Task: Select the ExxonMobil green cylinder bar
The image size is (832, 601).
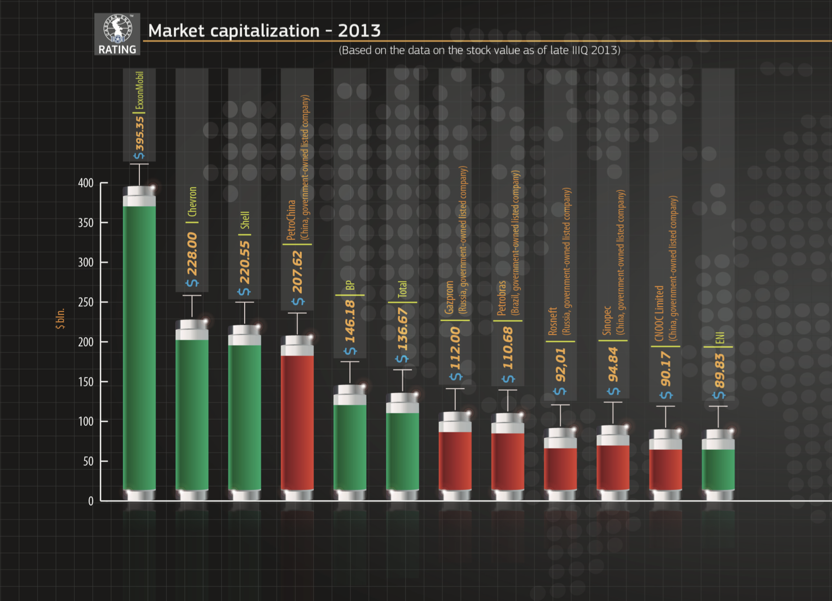Action: [x=139, y=348]
